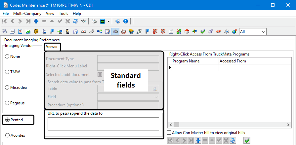Open the Tools menu
296x145 pixels.
(63, 14)
